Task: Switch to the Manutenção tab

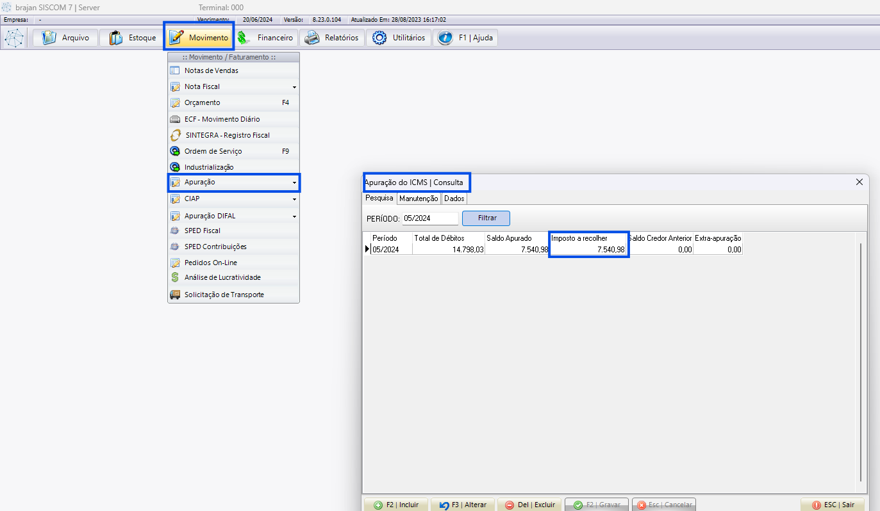Action: pyautogui.click(x=419, y=199)
